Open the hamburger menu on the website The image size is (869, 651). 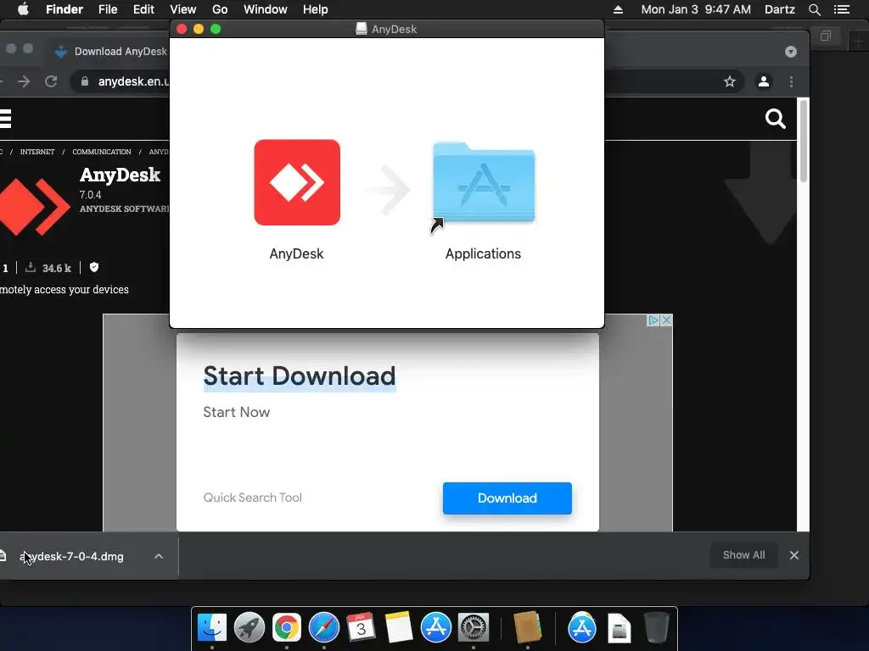[6, 119]
